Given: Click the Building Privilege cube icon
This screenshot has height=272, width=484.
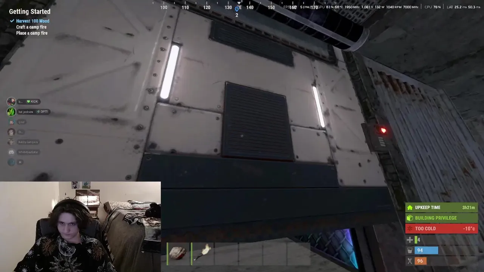Looking at the screenshot, I should (x=410, y=218).
